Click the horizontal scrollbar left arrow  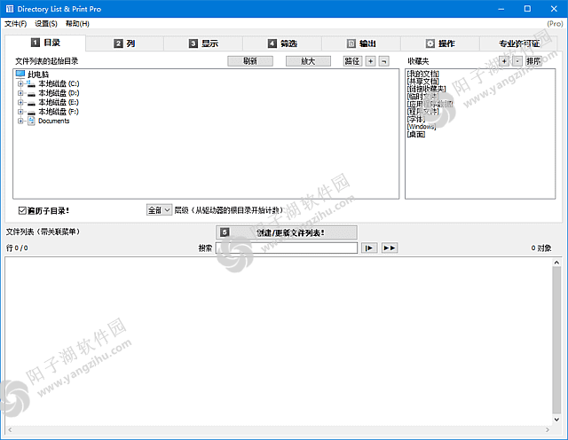tap(10, 430)
